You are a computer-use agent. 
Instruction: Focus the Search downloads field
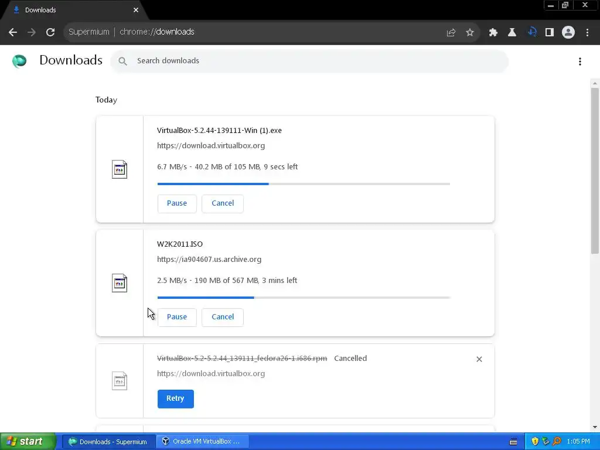click(x=309, y=61)
